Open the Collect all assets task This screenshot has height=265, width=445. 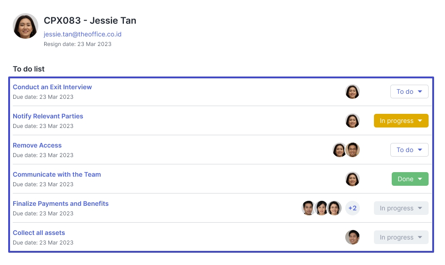click(x=39, y=233)
